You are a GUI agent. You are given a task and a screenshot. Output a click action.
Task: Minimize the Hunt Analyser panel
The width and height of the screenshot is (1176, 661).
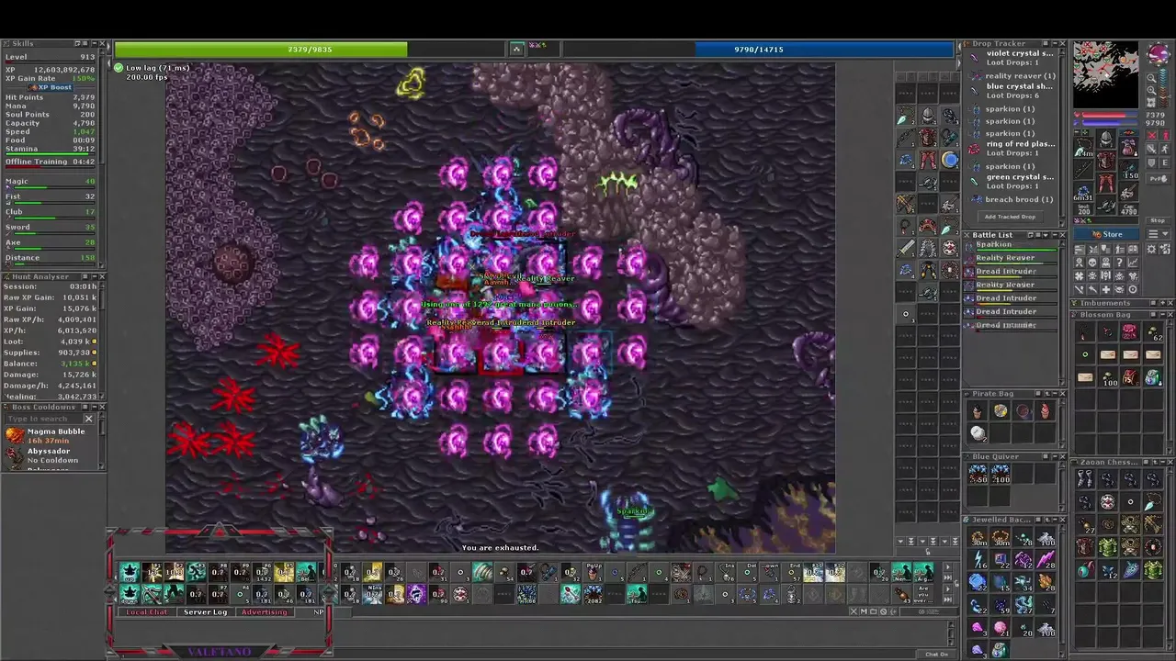pyautogui.click(x=94, y=277)
